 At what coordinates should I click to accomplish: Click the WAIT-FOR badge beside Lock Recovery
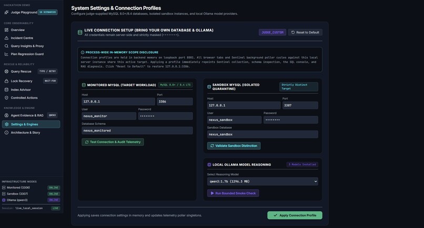tap(51, 81)
